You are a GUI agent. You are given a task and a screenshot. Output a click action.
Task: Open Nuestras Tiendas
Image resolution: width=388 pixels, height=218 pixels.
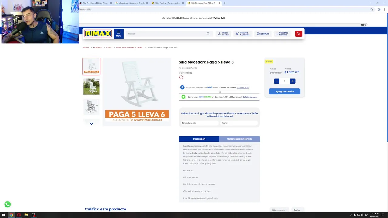coord(282,34)
